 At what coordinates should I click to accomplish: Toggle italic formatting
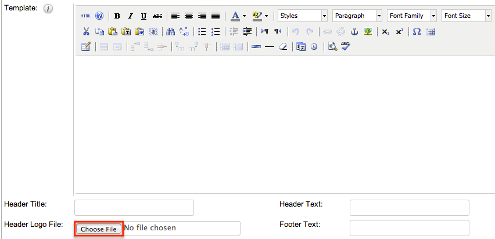click(x=130, y=16)
